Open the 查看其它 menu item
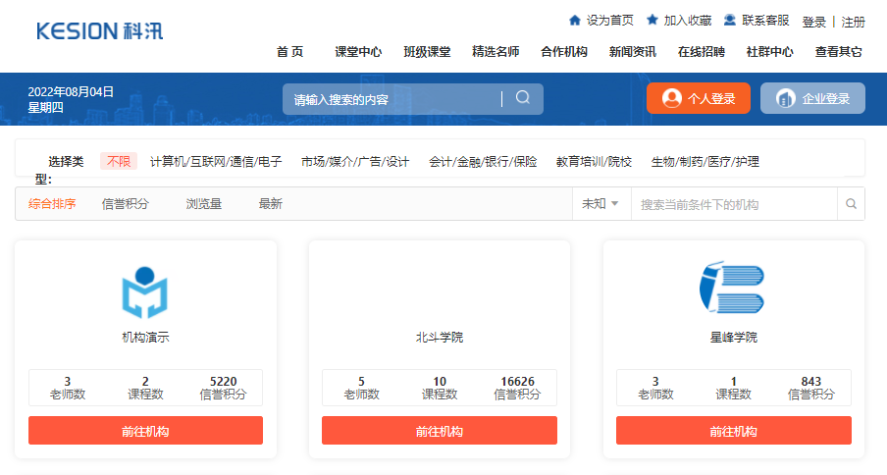This screenshot has height=475, width=887. point(838,52)
